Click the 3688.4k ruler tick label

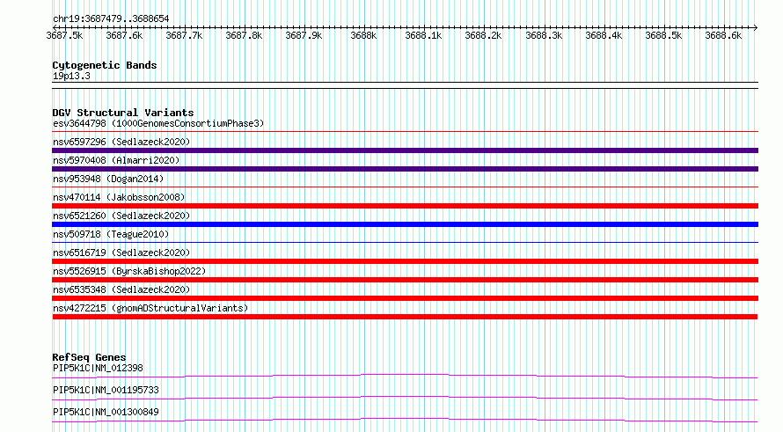[604, 35]
